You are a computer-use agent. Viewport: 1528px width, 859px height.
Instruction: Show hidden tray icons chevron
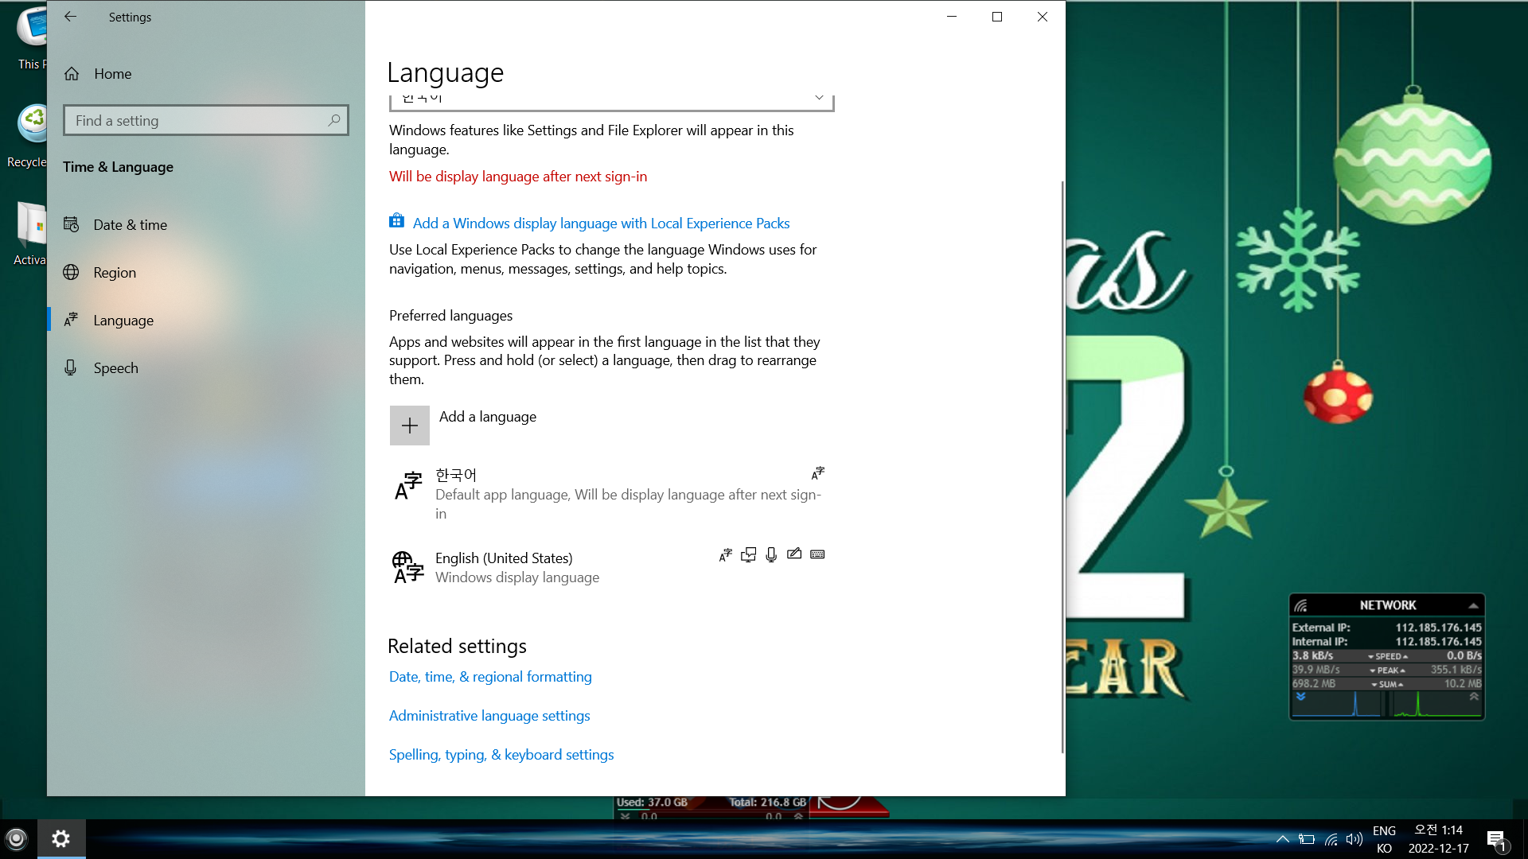click(1282, 839)
